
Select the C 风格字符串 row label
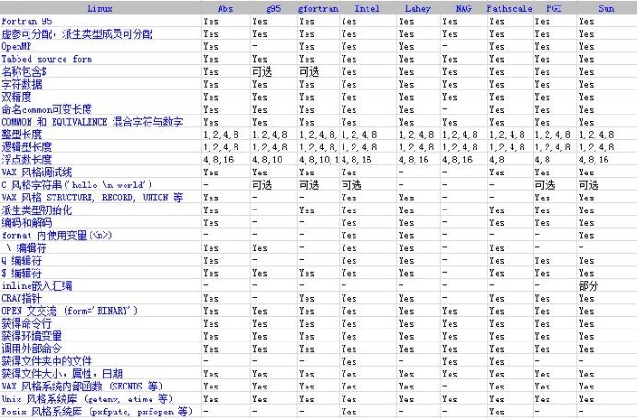click(x=78, y=185)
